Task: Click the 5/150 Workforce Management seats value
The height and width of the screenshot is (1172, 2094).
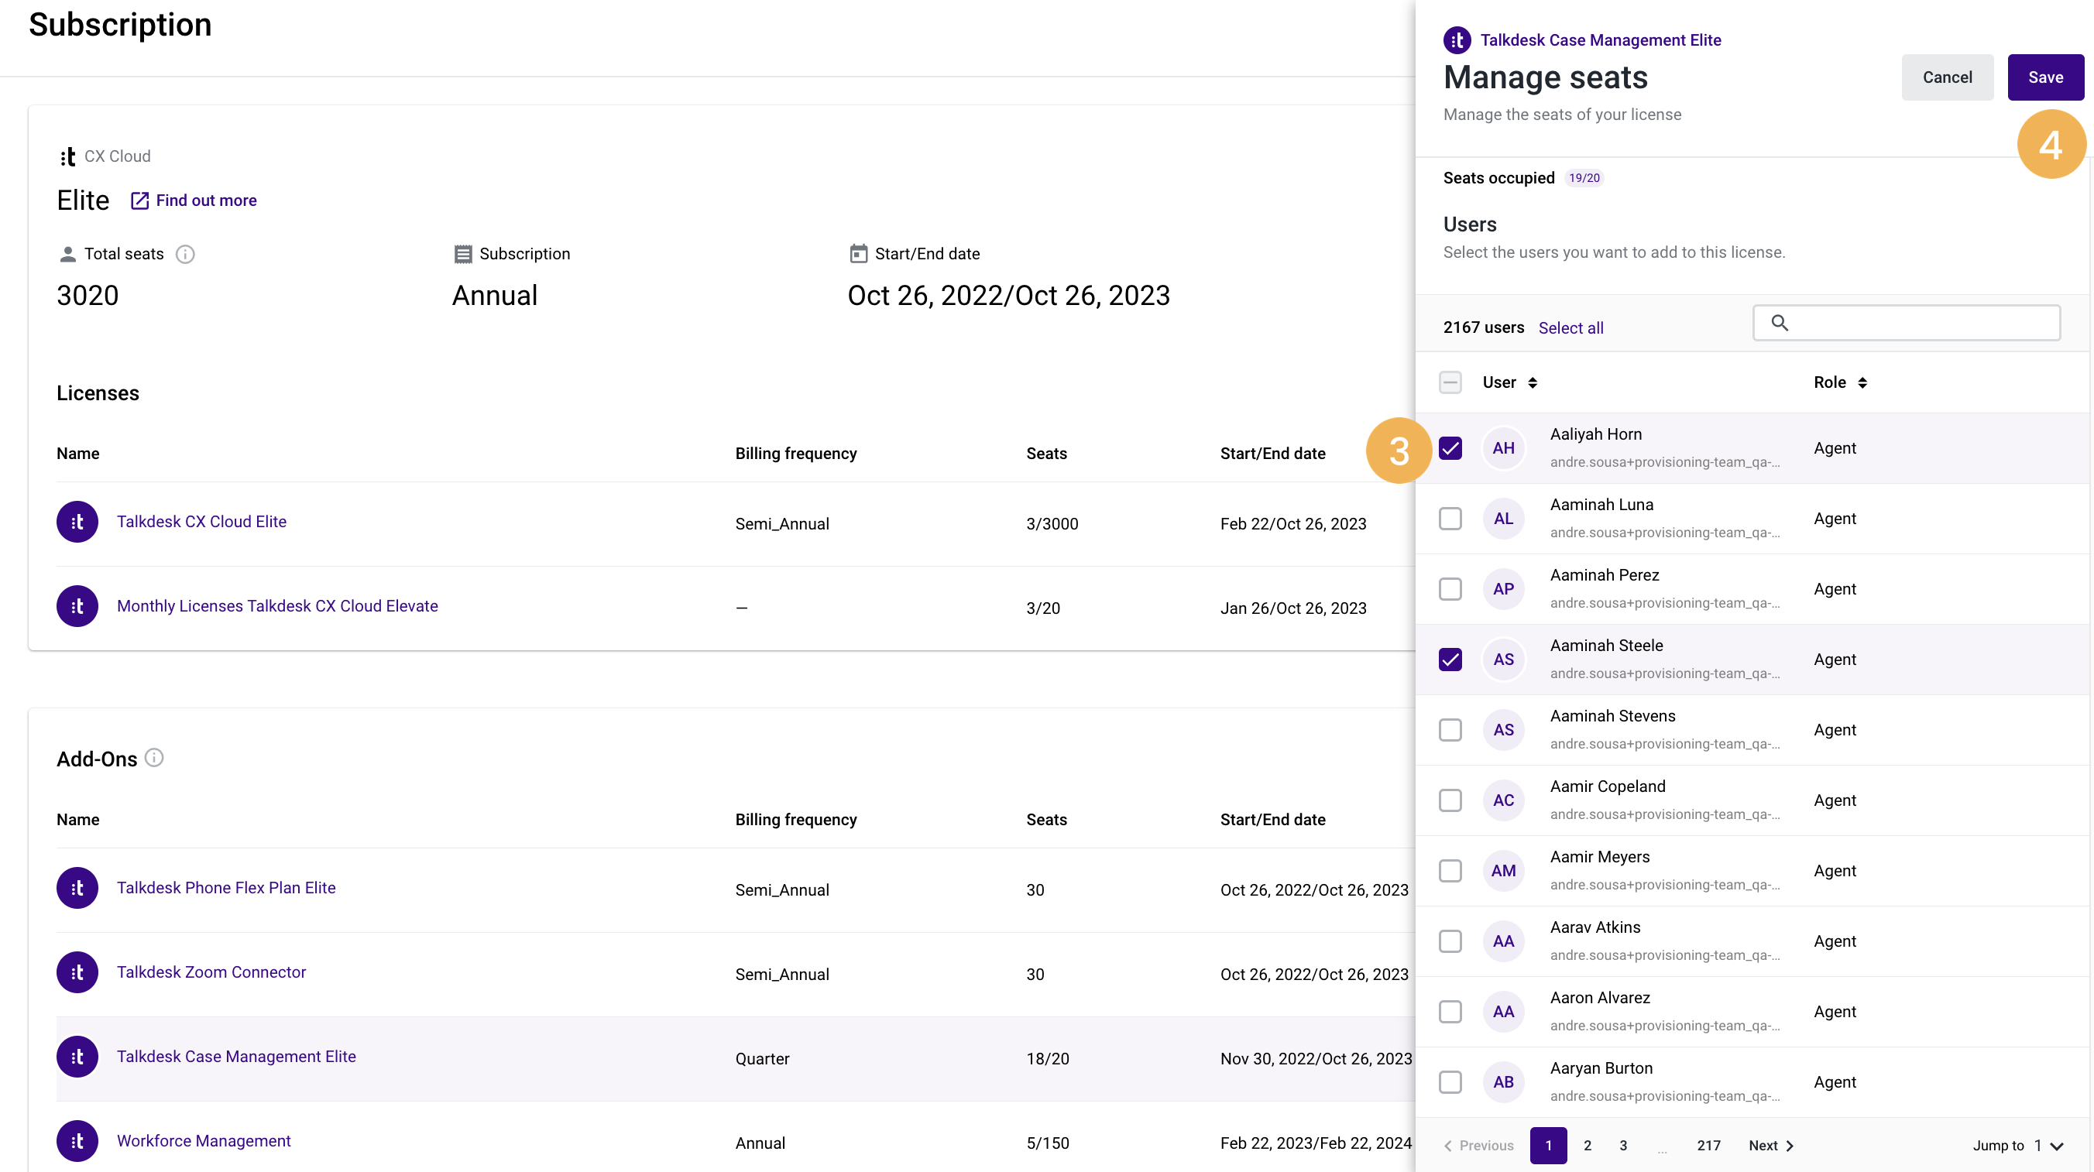Action: (x=1047, y=1143)
